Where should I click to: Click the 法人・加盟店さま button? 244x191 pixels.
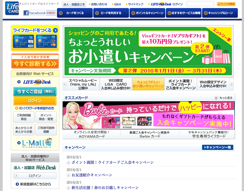click(74, 4)
